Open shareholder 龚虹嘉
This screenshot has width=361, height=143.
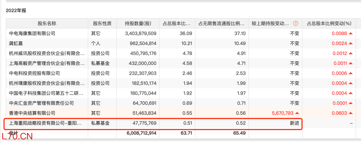coord(17,43)
